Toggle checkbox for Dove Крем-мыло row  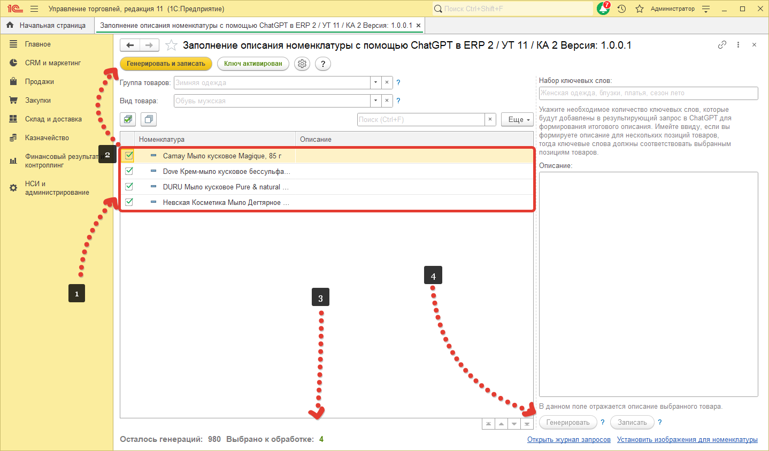click(x=129, y=171)
